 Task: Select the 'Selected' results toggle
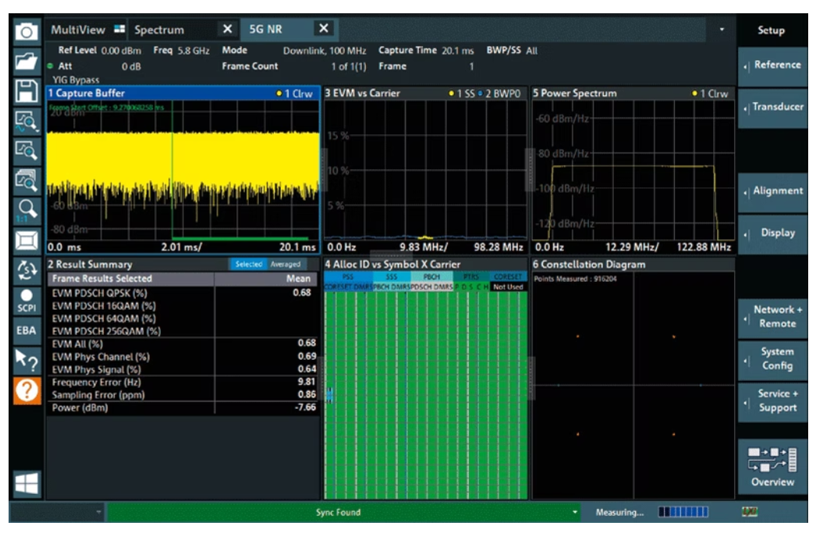(x=248, y=265)
